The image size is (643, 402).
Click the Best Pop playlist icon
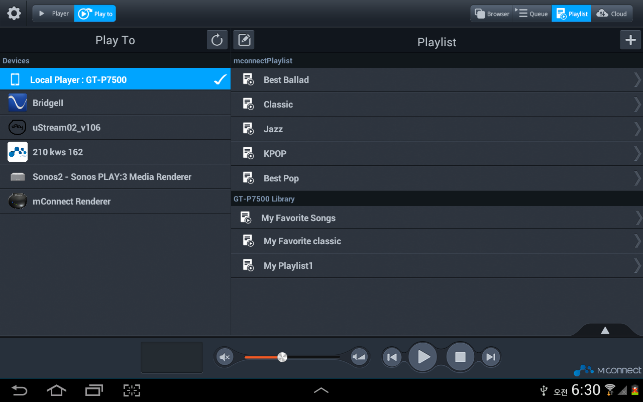click(248, 178)
